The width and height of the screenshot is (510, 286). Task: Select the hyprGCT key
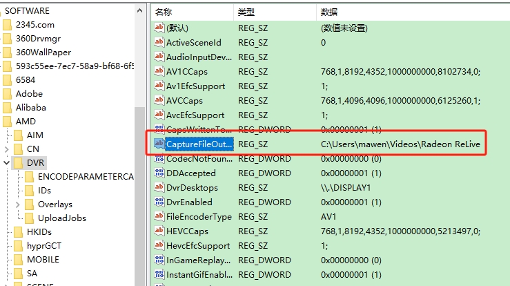pos(44,246)
